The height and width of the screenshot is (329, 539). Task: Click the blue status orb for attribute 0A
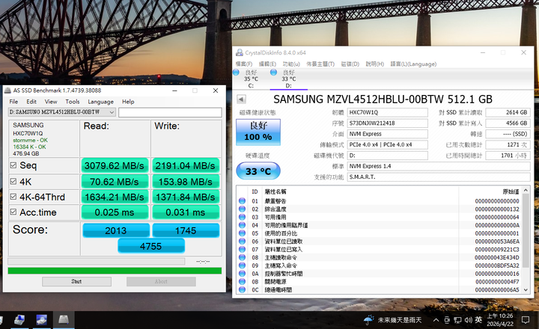(242, 274)
